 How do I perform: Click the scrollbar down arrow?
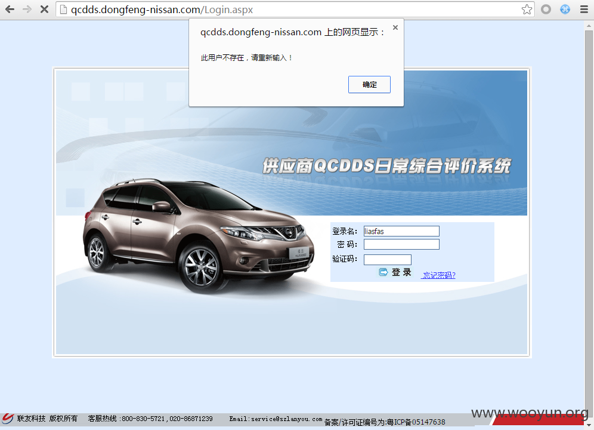pyautogui.click(x=589, y=425)
